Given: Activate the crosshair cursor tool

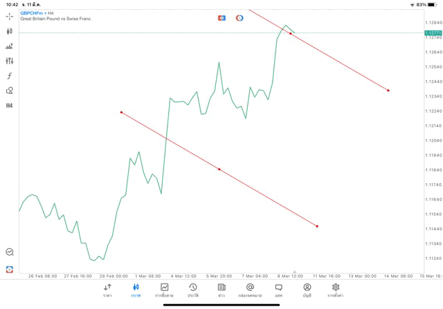Looking at the screenshot, I should click(x=9, y=16).
